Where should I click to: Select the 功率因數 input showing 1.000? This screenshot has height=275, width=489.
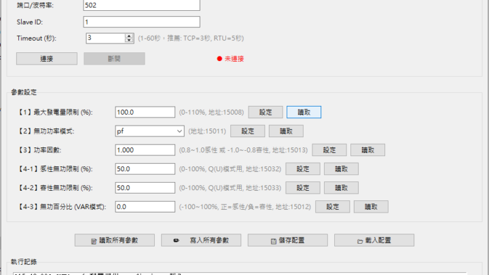pyautogui.click(x=145, y=150)
